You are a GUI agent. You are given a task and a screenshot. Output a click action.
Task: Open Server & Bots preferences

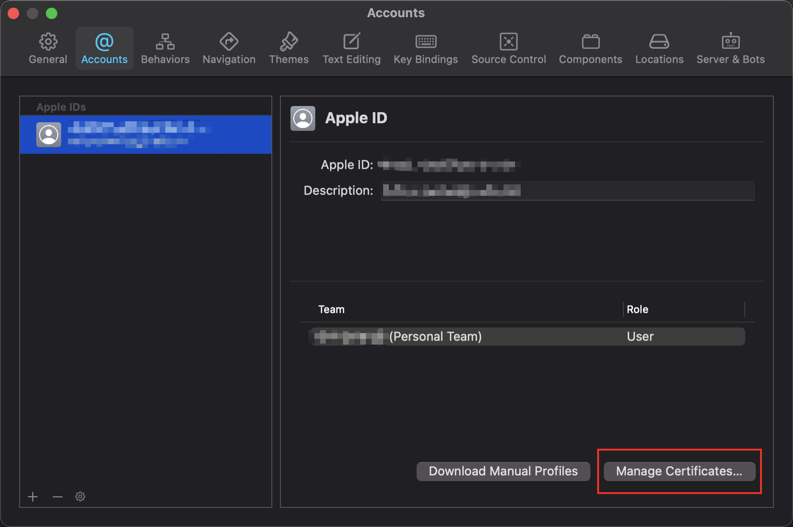(x=730, y=49)
